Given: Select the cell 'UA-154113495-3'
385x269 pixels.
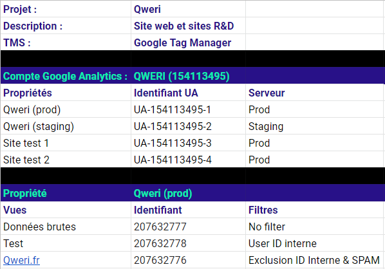Looking at the screenshot, I should (x=189, y=143).
